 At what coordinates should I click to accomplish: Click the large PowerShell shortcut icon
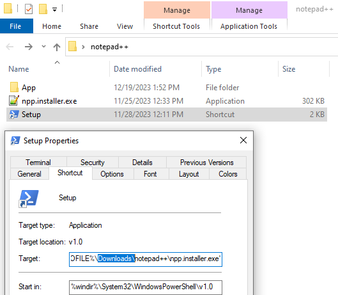pos(29,198)
